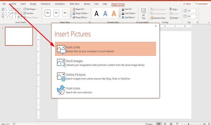The width and height of the screenshot is (211, 125).
Task: Switch to the Slide Show tab
Action: [x=74, y=4]
